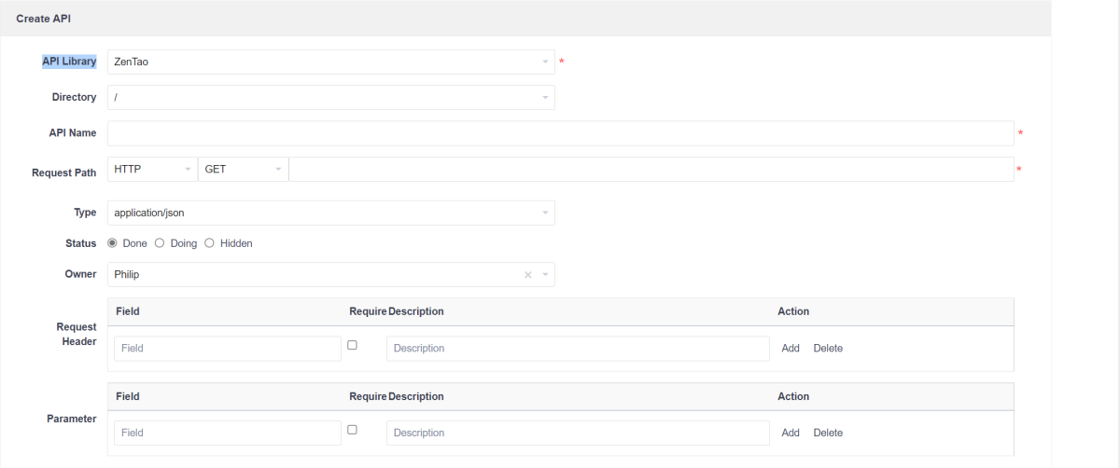Expand the Directory dropdown
This screenshot has height=468, width=1120.
pos(330,98)
